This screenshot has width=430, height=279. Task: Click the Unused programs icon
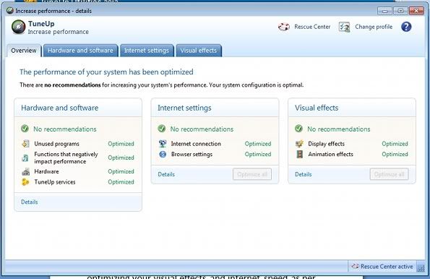point(25,144)
